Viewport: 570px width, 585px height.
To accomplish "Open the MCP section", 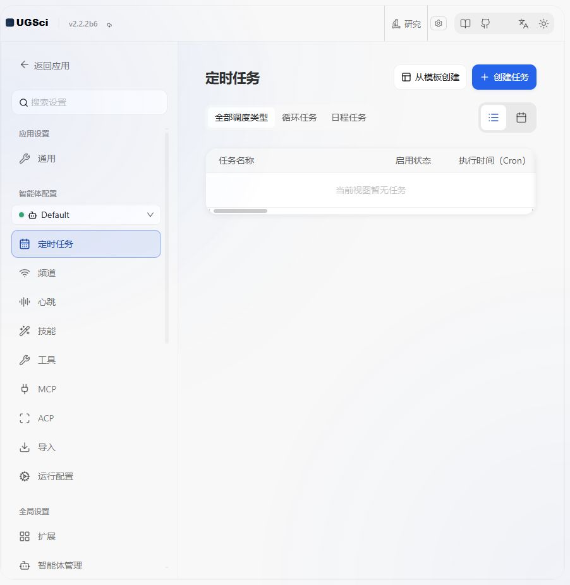I will pos(86,389).
